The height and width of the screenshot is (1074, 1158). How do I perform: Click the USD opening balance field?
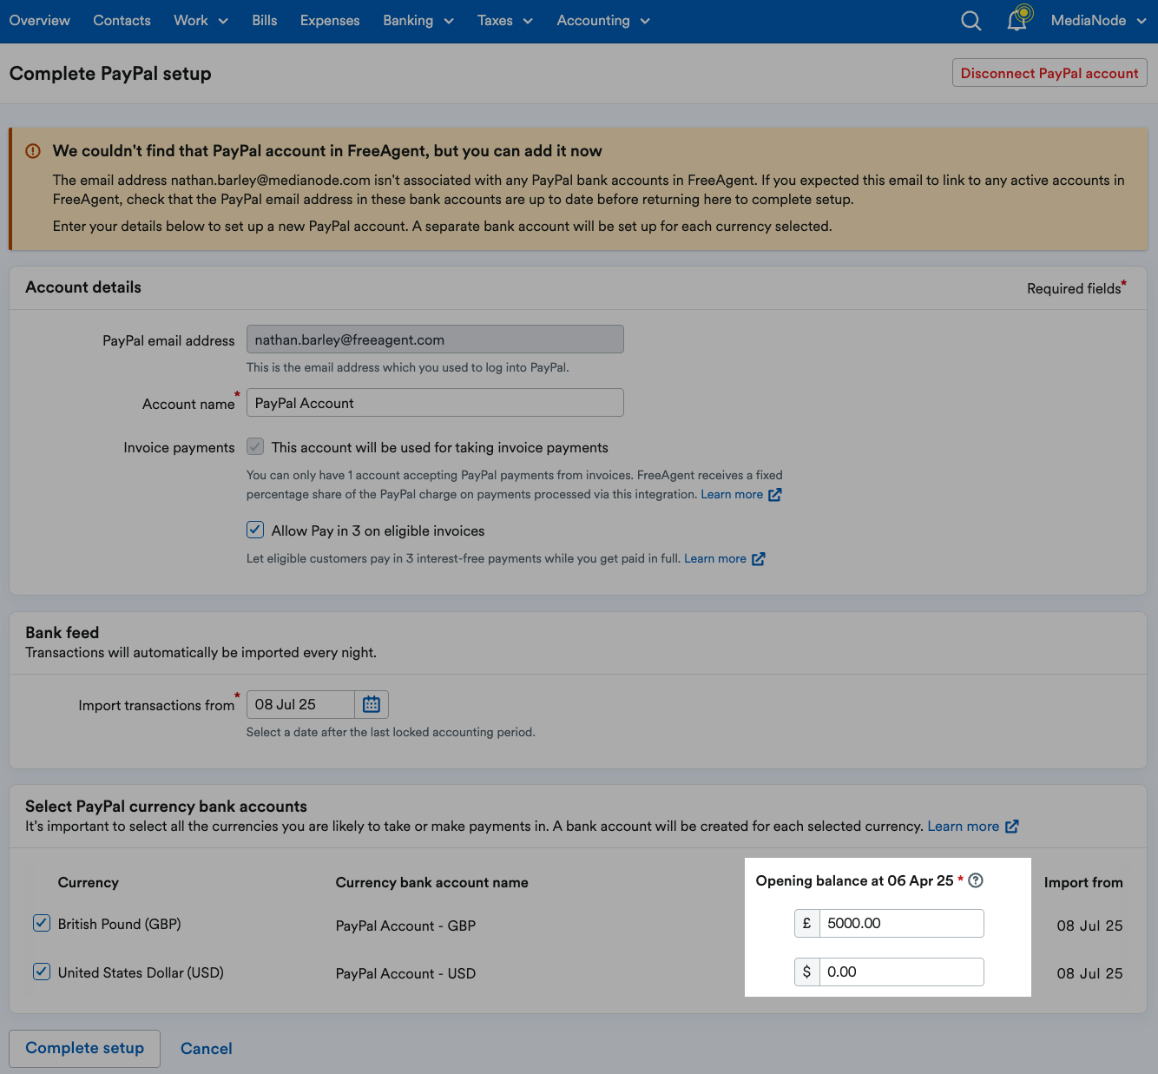click(x=901, y=972)
